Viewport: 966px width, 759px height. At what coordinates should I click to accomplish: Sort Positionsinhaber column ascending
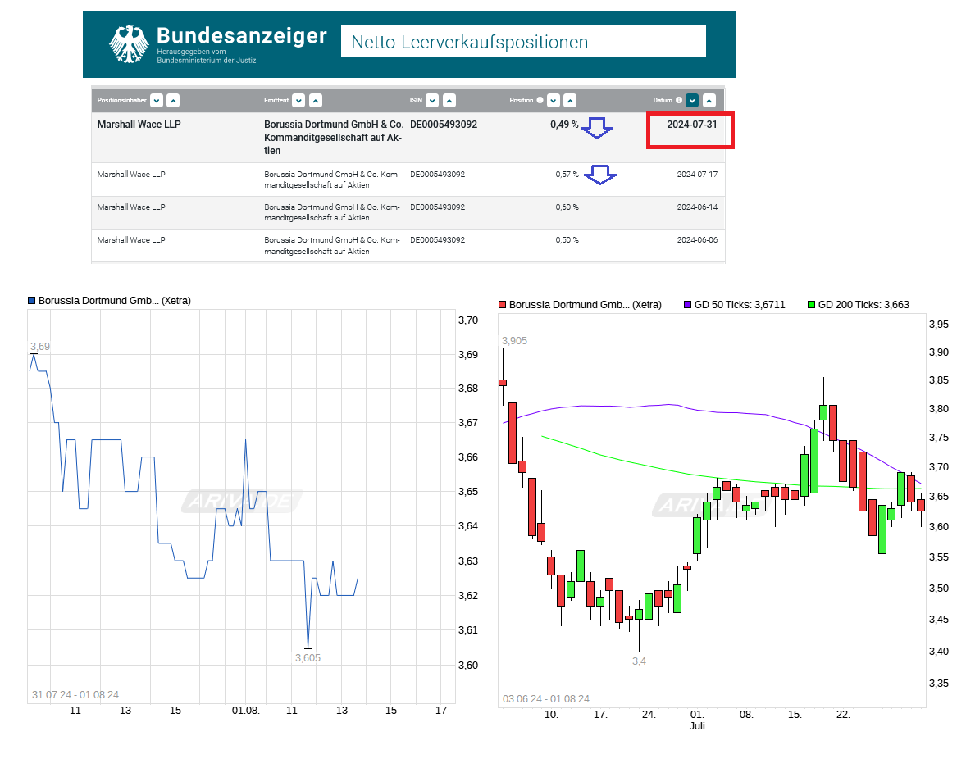[173, 100]
